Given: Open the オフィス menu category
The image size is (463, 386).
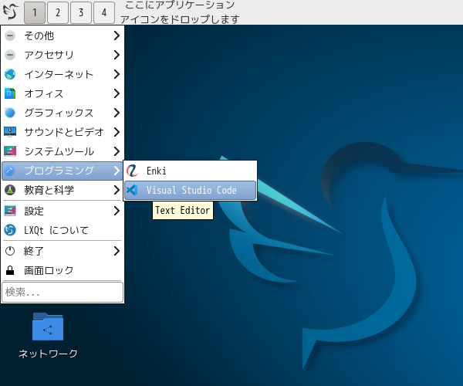Looking at the screenshot, I should pos(63,93).
